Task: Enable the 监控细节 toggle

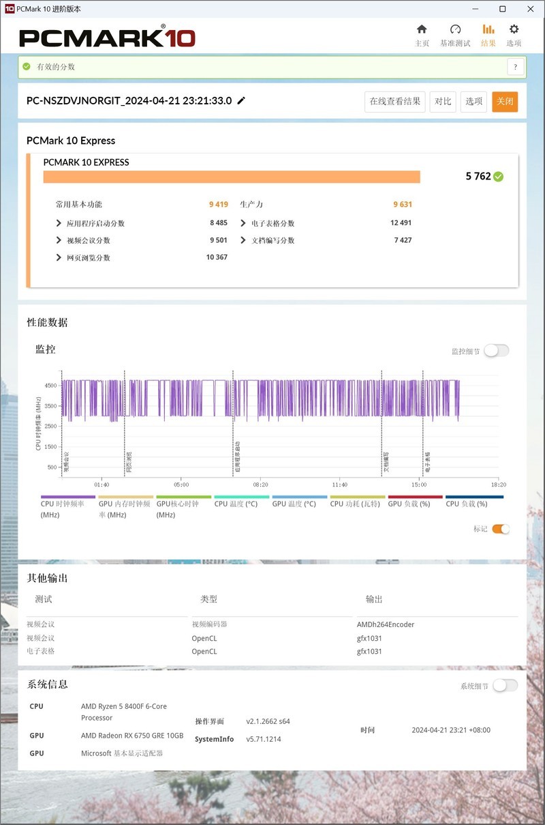Action: [x=496, y=350]
